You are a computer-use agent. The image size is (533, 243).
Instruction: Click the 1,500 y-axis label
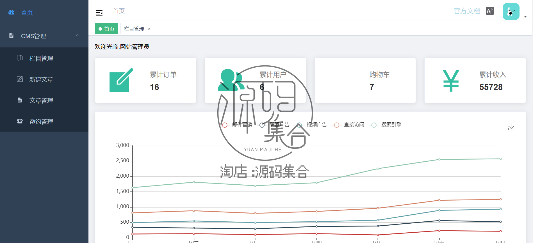(x=122, y=191)
